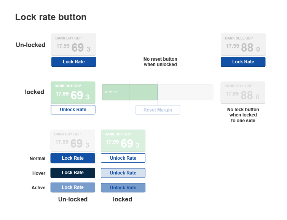Click the Active state Unlock Rate button
This screenshot has height=220, width=287.
tap(123, 188)
